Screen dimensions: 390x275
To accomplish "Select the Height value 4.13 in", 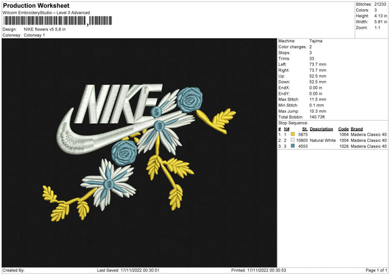I will 380,16.
